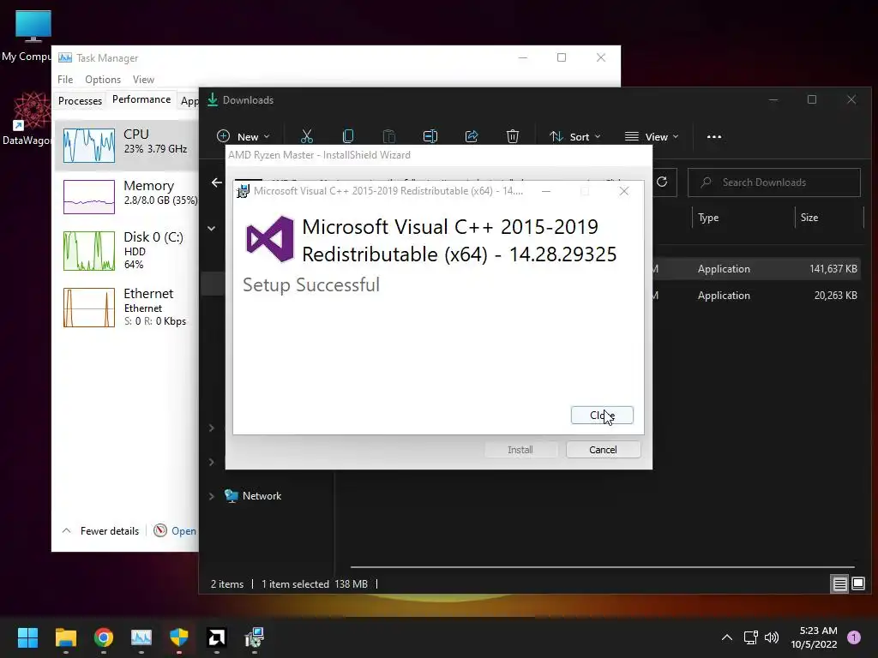
Task: Open the notification badge in taskbar
Action: coord(854,637)
